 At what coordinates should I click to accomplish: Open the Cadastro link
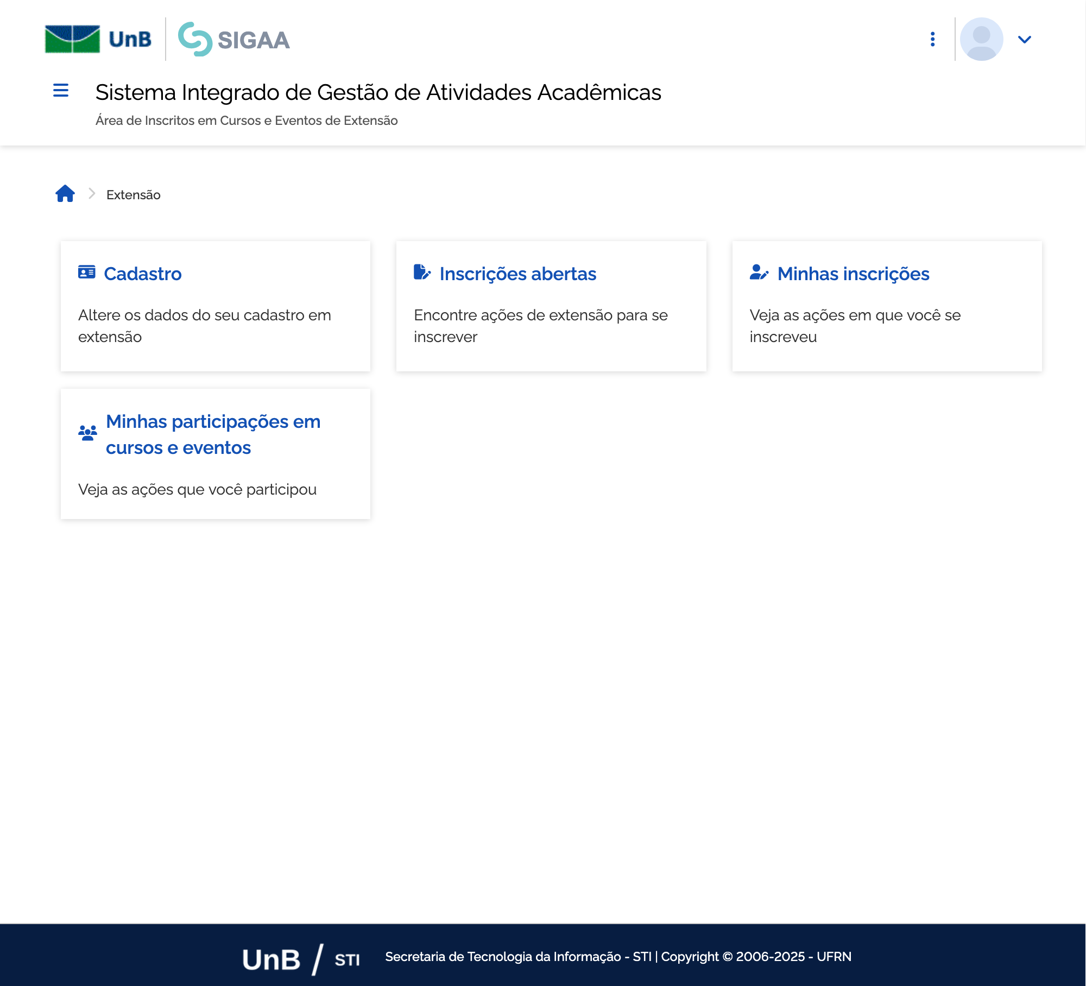tap(142, 274)
